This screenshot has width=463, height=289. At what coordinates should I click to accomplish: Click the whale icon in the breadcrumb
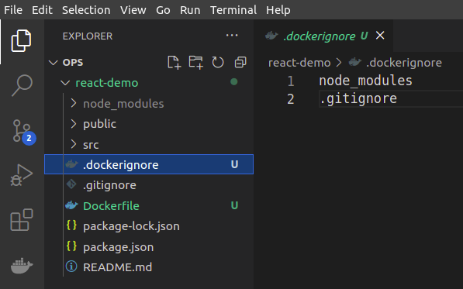354,62
